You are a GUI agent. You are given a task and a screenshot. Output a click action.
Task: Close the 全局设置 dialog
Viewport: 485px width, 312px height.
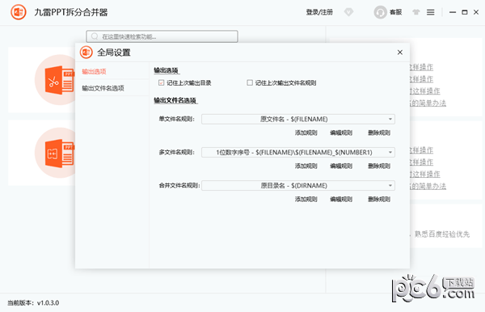pos(399,53)
